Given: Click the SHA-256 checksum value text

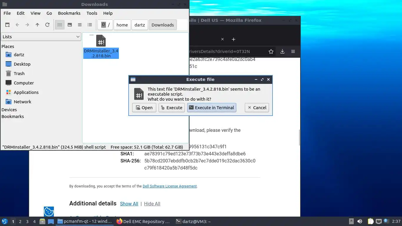Looking at the screenshot, I should tap(200, 164).
